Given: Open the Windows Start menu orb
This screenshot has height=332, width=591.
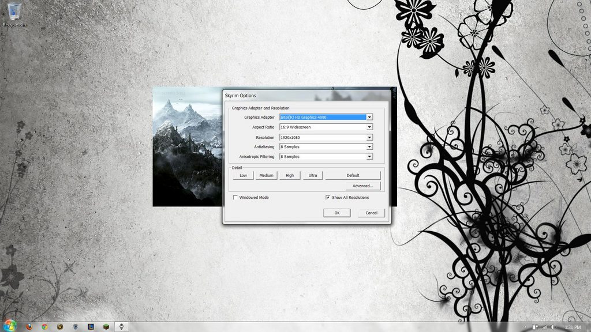Looking at the screenshot, I should pos(9,326).
